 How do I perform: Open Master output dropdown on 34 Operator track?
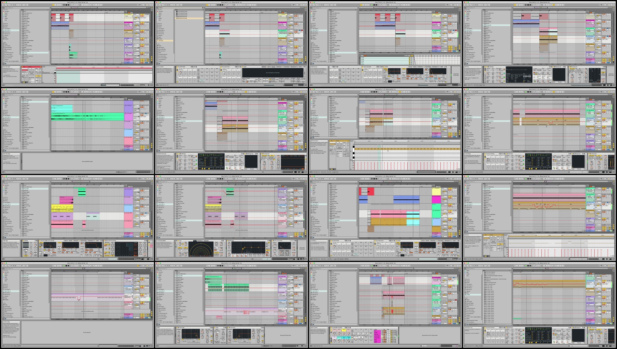(x=290, y=225)
